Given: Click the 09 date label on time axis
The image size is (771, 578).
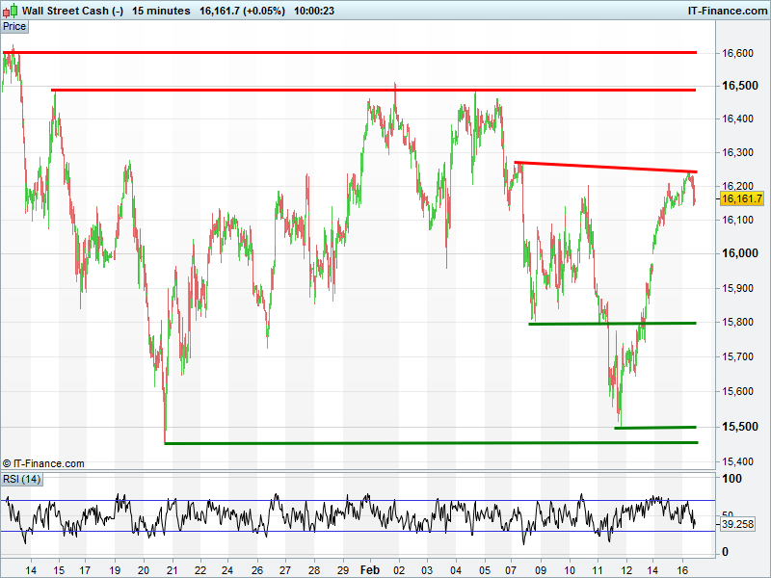Looking at the screenshot, I should 541,570.
